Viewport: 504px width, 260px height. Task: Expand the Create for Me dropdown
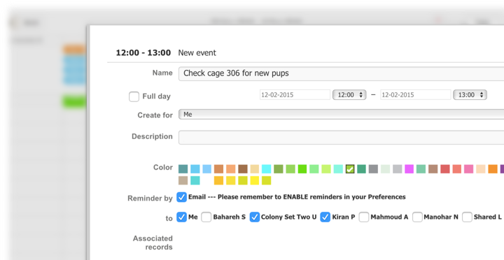point(341,114)
